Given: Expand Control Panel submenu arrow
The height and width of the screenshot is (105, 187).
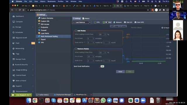Looking at the screenshot, I should click(x=33, y=75).
